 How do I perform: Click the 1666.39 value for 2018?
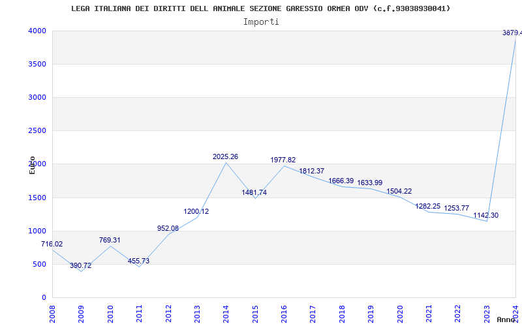(x=341, y=181)
